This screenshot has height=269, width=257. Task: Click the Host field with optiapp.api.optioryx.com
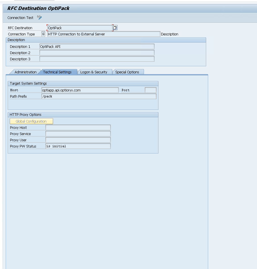point(80,90)
